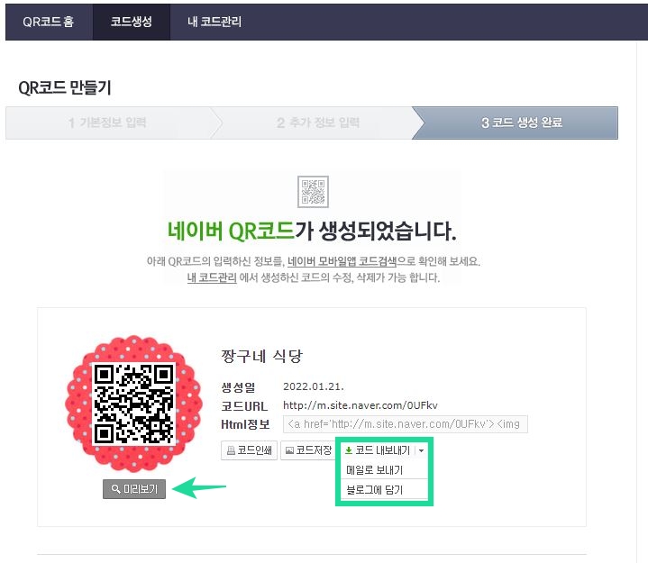Click image icon on 코드저장 button
The image size is (648, 563).
pos(289,450)
